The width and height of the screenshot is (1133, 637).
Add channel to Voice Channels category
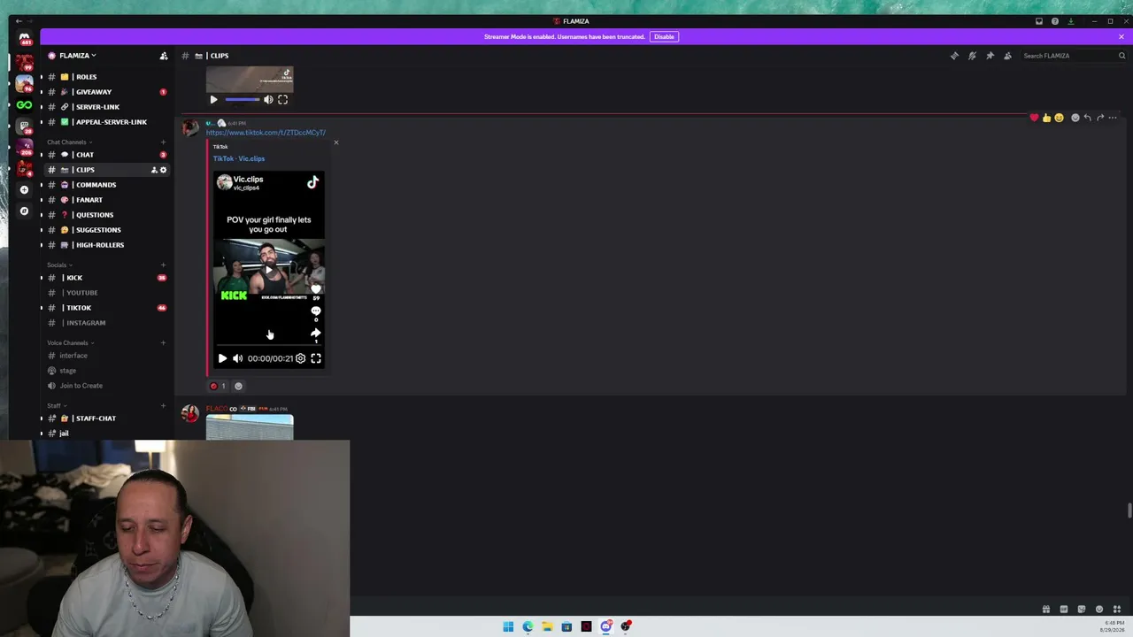coord(163,343)
